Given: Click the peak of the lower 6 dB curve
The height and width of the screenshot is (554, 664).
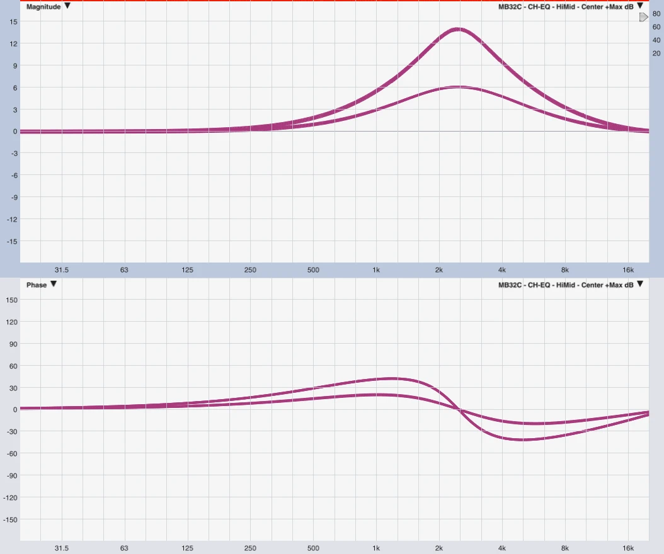Looking at the screenshot, I should point(458,87).
